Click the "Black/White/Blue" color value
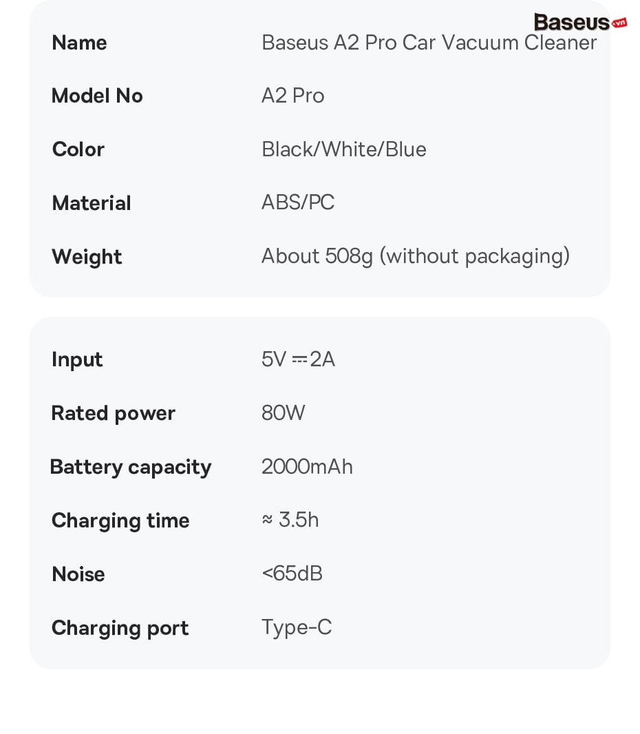Screen dimensions: 640x734 343,149
